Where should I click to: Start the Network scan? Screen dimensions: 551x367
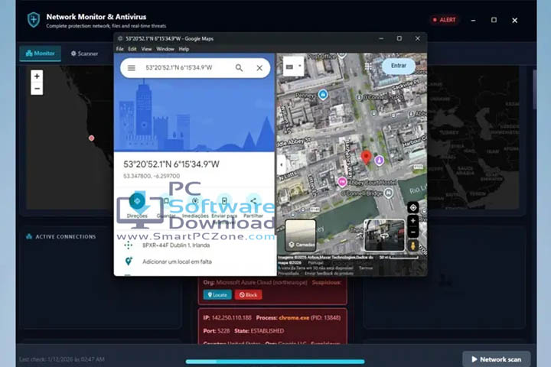(496, 359)
